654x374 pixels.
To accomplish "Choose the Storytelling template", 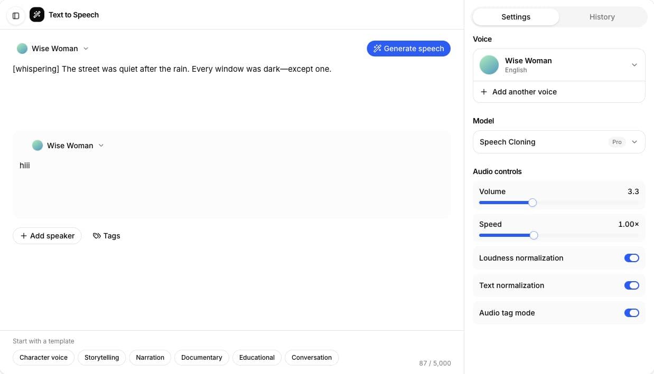I will (x=102, y=358).
